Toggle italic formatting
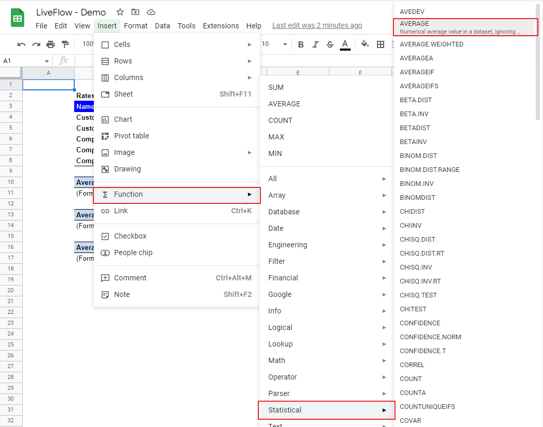 tap(316, 44)
